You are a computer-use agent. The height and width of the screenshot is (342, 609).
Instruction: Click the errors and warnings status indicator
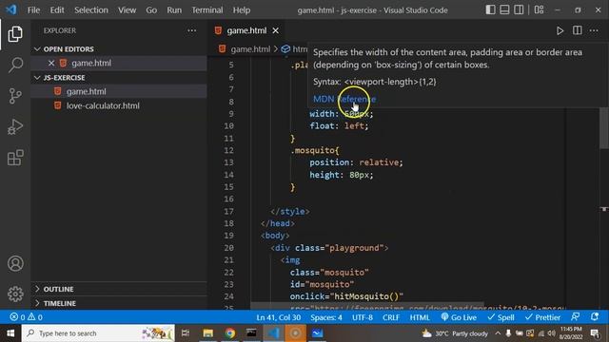(27, 317)
